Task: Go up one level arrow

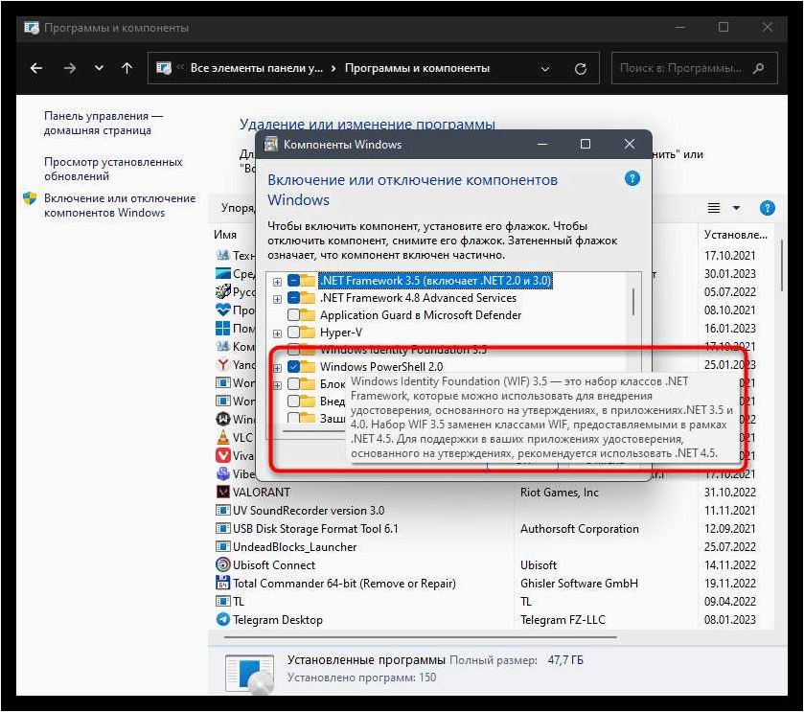Action: 127,68
